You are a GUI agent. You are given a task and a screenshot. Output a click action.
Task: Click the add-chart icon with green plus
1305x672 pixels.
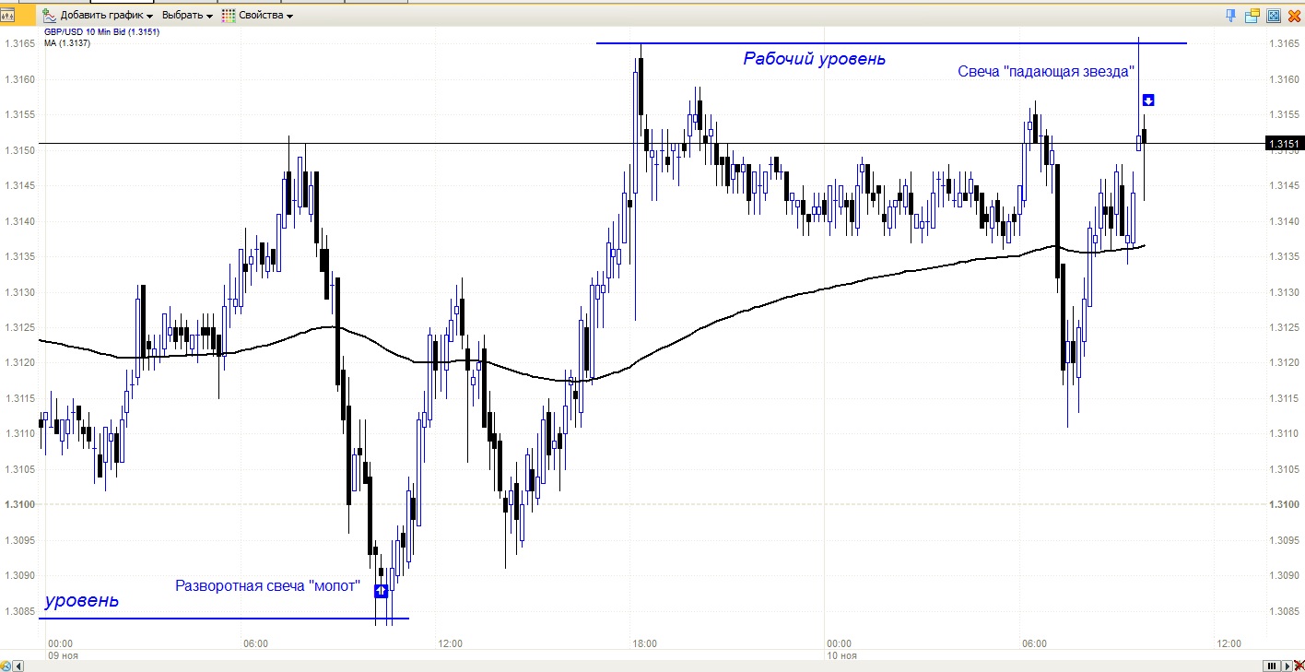50,16
